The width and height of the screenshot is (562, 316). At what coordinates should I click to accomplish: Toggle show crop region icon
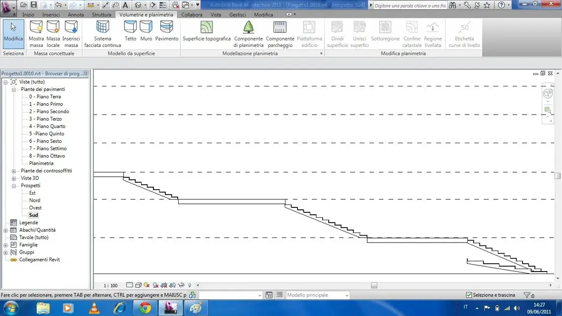pos(172,285)
